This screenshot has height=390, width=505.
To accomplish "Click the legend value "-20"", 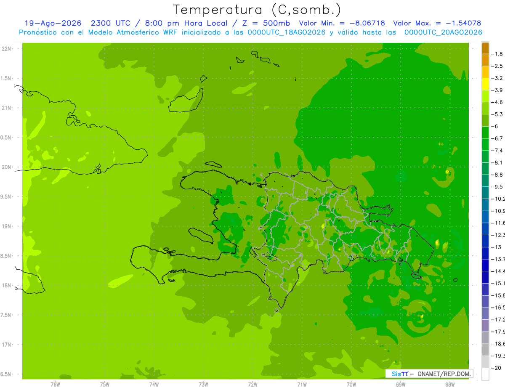I will coord(496,368).
